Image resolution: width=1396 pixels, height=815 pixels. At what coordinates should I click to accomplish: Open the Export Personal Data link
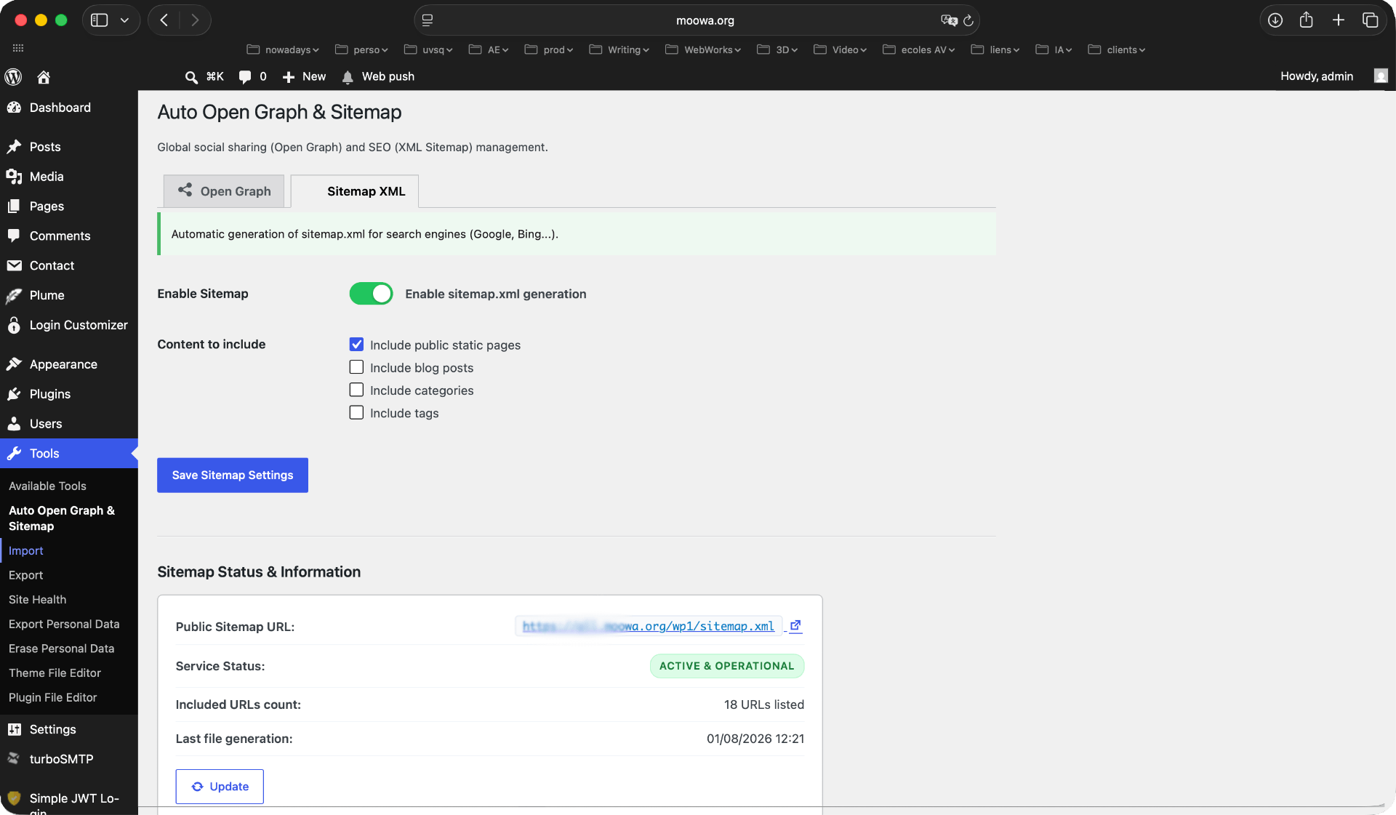coord(64,624)
